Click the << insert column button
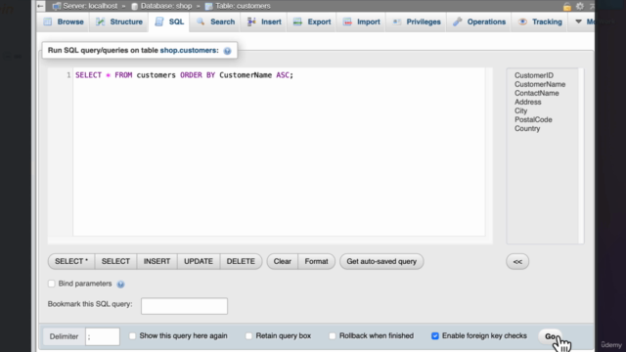The image size is (626, 352). click(517, 261)
